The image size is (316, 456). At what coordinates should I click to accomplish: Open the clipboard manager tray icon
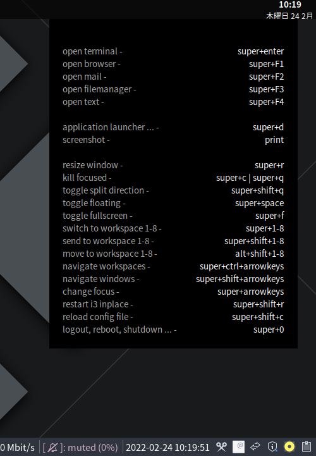(306, 447)
